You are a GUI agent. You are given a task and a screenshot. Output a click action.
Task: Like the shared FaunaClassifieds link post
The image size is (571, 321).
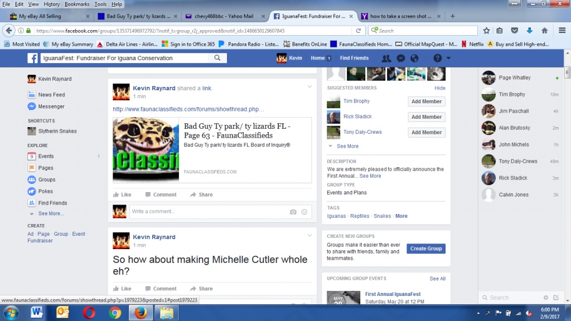122,194
